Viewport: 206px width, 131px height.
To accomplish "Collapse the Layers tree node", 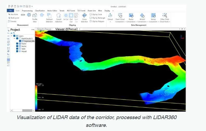I will (x=11, y=36).
